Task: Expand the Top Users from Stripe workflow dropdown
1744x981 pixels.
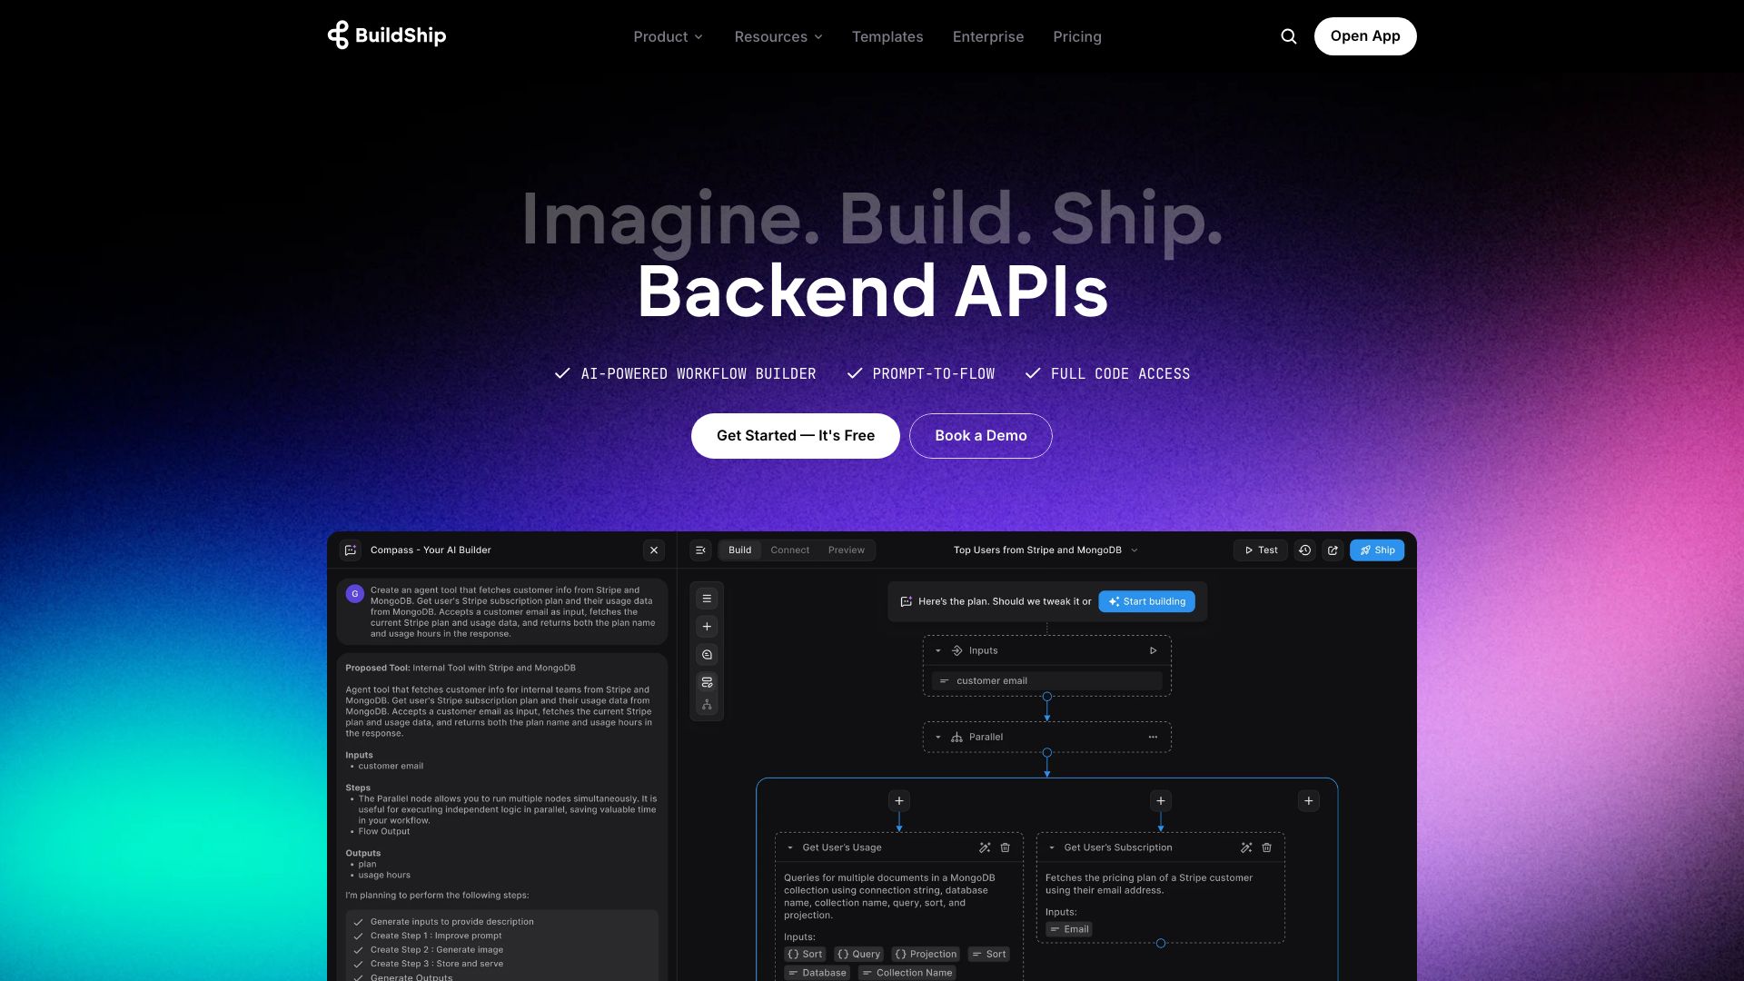Action: [1133, 550]
